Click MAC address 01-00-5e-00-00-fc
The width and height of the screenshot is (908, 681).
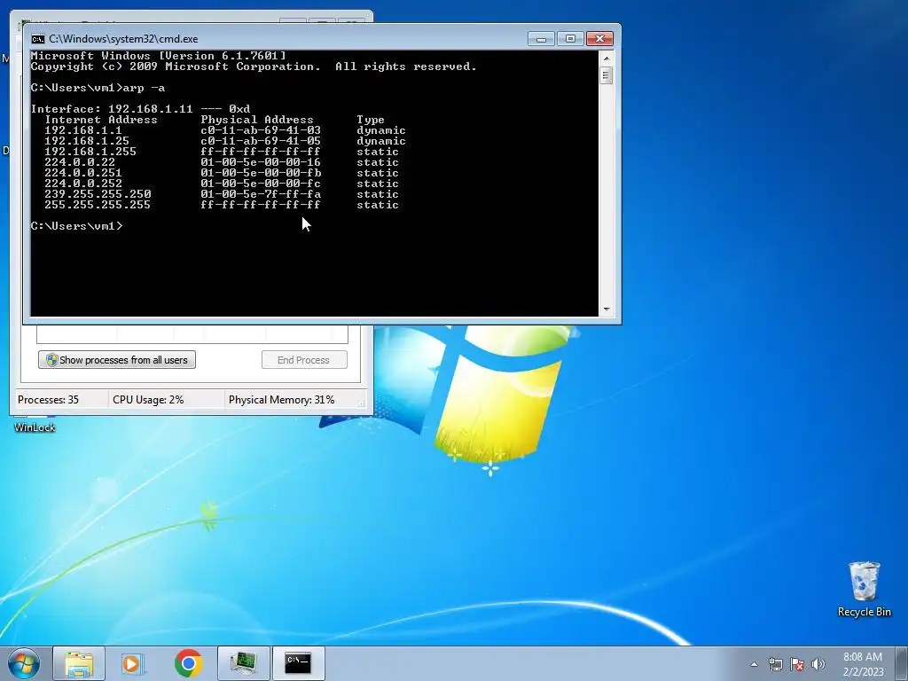(x=261, y=184)
